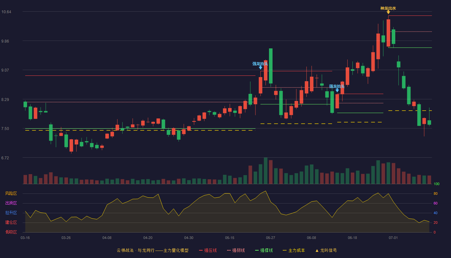Viewport: 451px width, 258px height.
Task: Click the 03-26 date label
Action: 66,238
